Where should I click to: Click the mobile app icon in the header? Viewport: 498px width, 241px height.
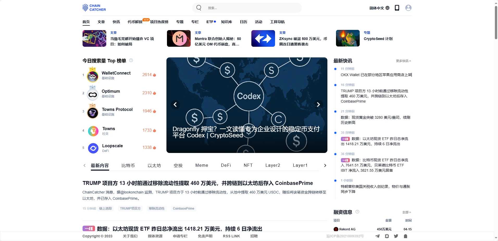coord(397,8)
